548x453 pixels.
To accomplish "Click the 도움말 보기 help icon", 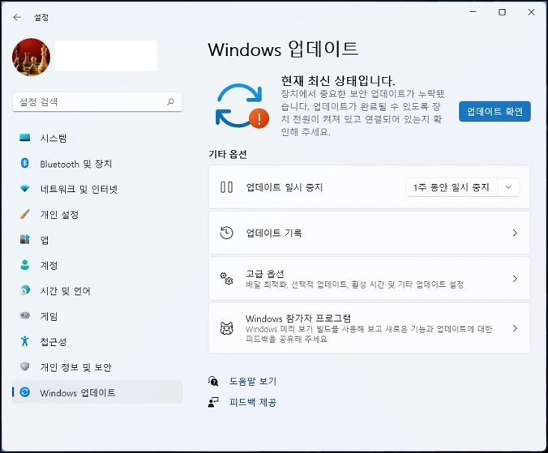I will (213, 381).
